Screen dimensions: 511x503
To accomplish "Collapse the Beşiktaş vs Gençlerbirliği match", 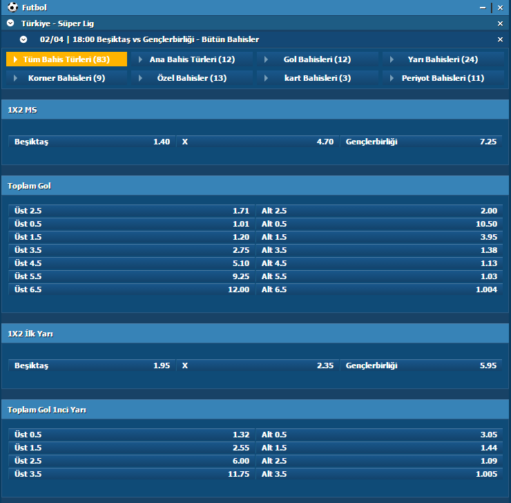I will tap(23, 39).
